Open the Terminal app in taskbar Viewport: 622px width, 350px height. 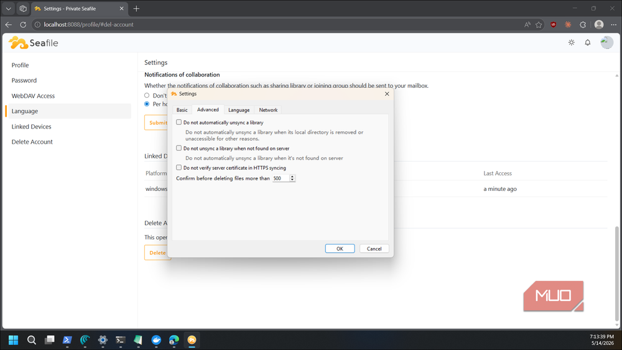pos(121,339)
